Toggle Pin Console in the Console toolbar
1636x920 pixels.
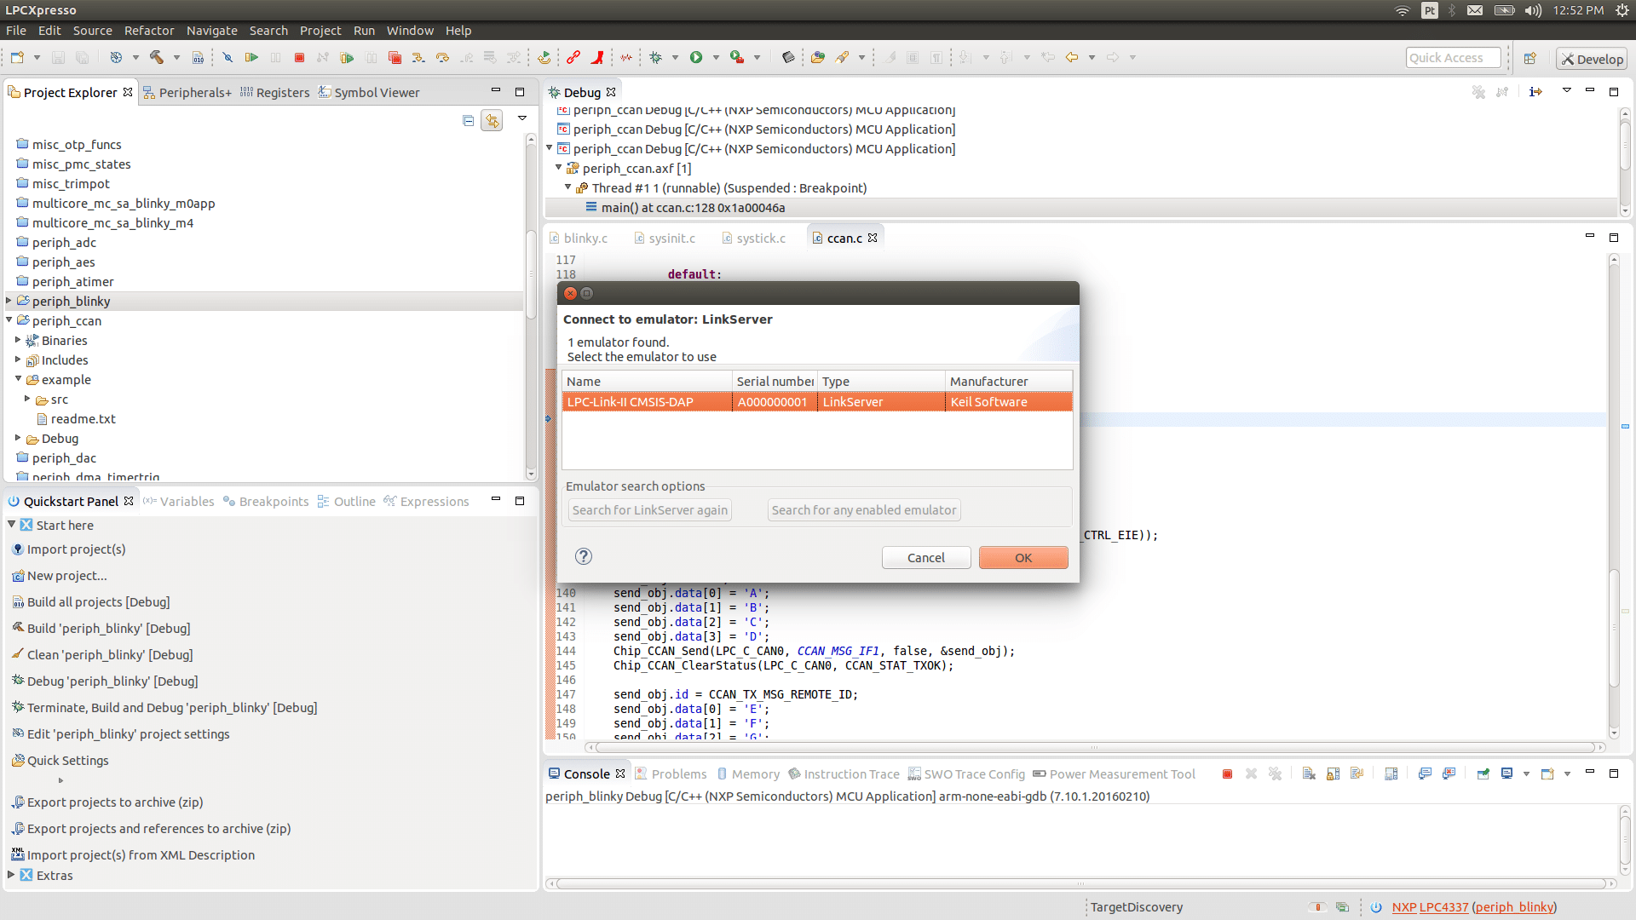pyautogui.click(x=1483, y=774)
